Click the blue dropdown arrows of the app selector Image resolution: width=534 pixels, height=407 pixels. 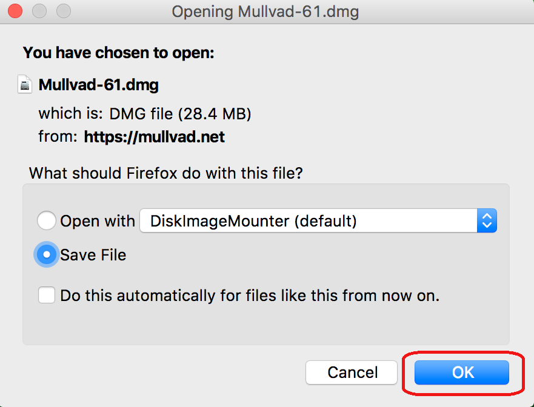pyautogui.click(x=487, y=221)
